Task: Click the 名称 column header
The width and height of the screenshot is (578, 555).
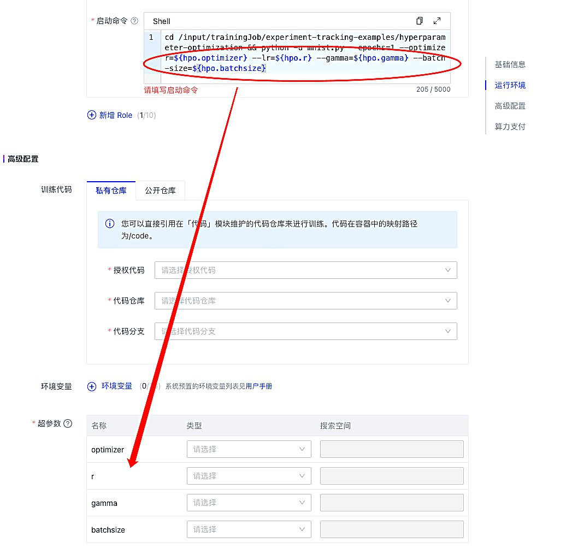Action: coord(99,426)
